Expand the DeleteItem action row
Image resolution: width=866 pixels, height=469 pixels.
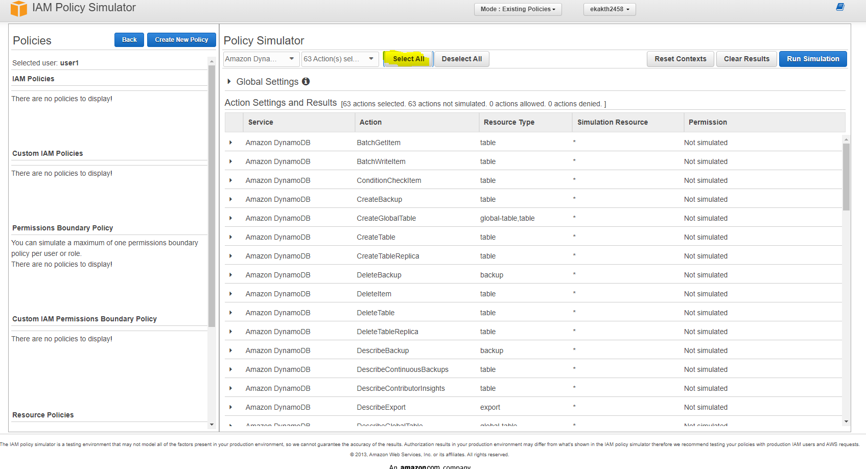231,294
